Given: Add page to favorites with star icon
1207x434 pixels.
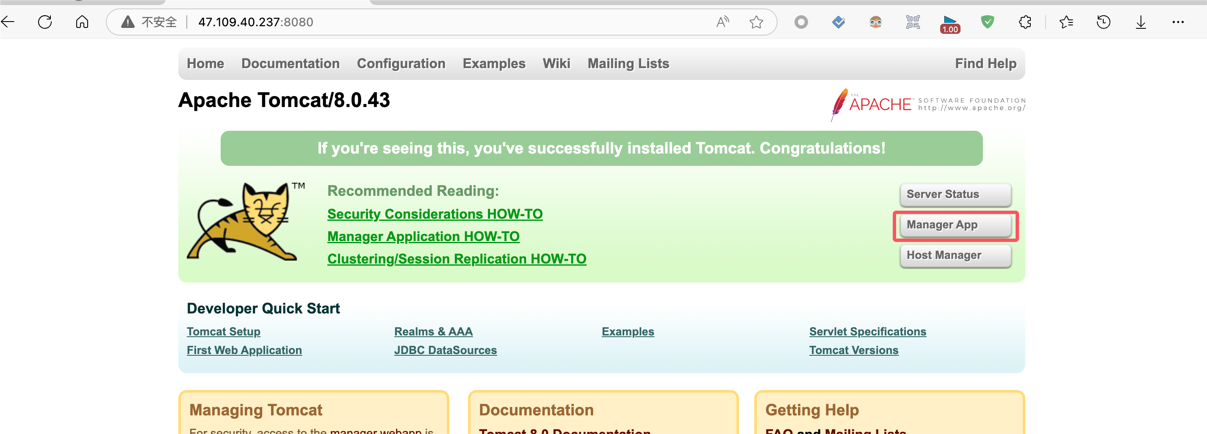Looking at the screenshot, I should [x=756, y=22].
